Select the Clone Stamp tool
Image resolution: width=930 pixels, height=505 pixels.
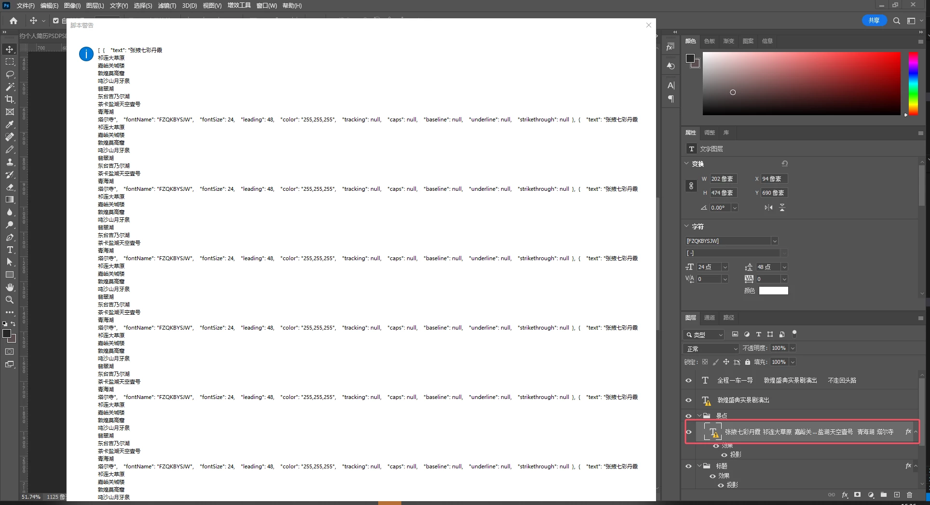pos(10,162)
